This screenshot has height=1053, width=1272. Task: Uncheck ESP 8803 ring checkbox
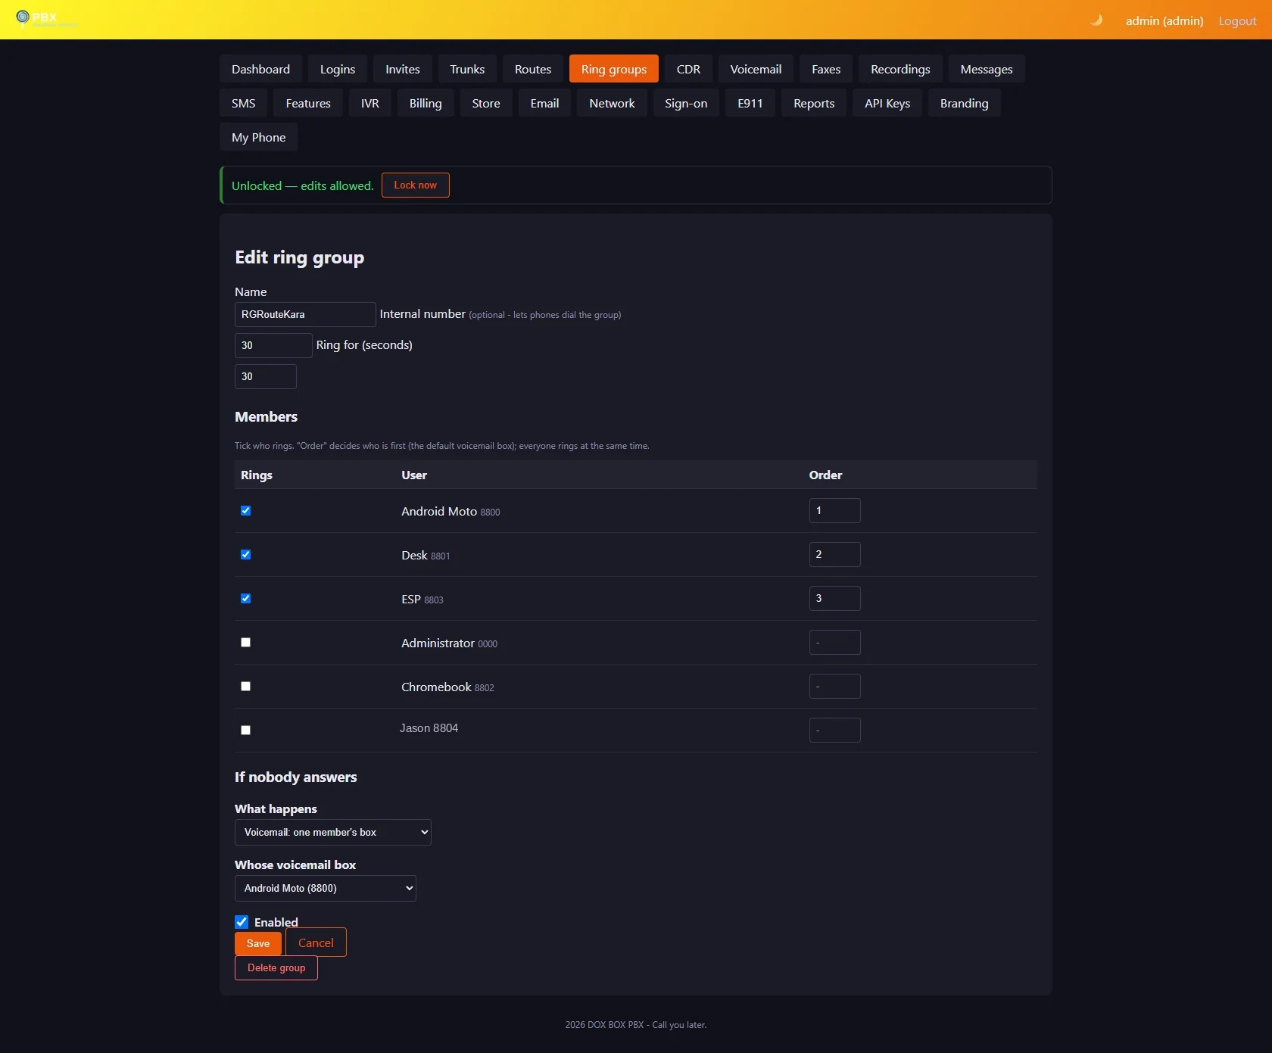point(245,599)
